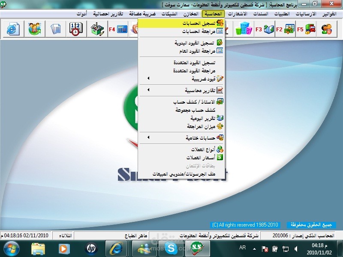Show hidden tray icons arrow
The image size is (343, 257).
(254, 249)
